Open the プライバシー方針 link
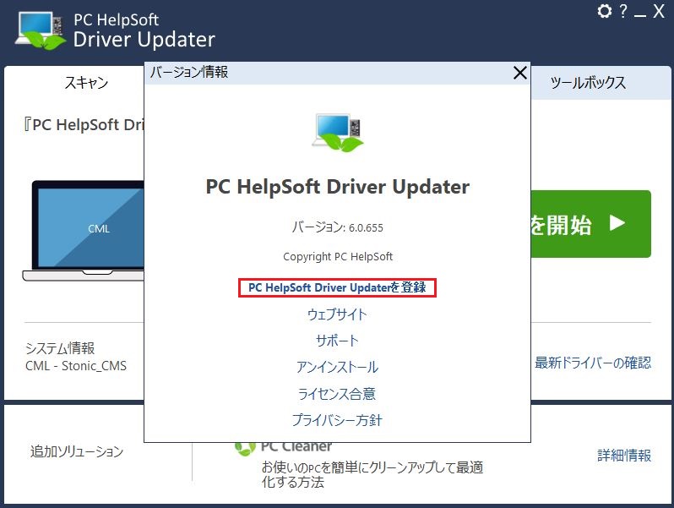This screenshot has width=674, height=508. (337, 420)
